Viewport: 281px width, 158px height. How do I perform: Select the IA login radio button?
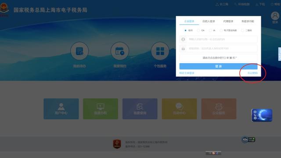tap(210, 30)
